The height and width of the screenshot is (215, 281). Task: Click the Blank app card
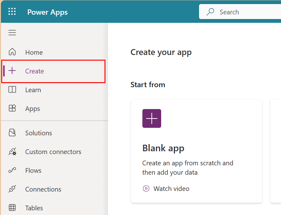click(197, 151)
